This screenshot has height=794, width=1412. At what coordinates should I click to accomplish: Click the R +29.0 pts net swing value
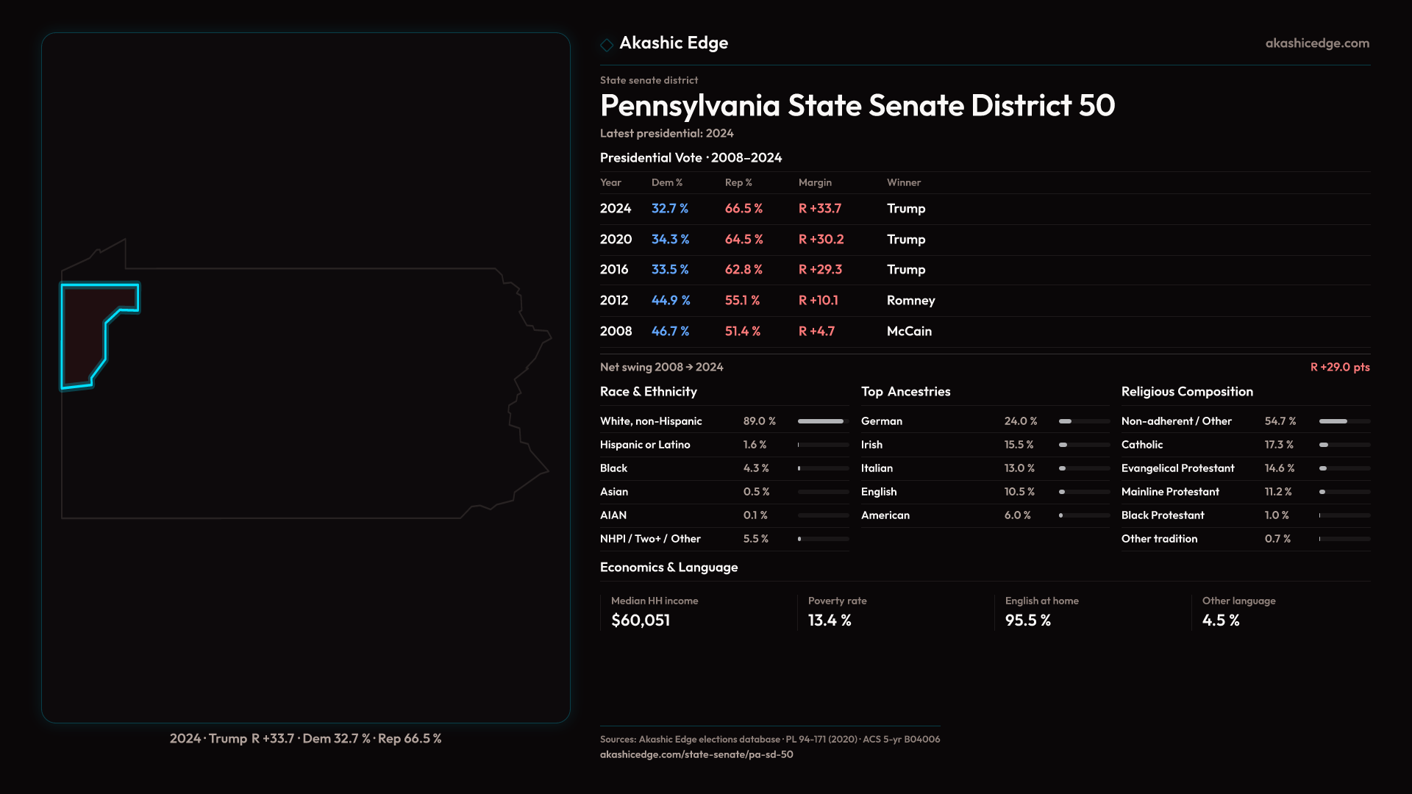tap(1339, 367)
